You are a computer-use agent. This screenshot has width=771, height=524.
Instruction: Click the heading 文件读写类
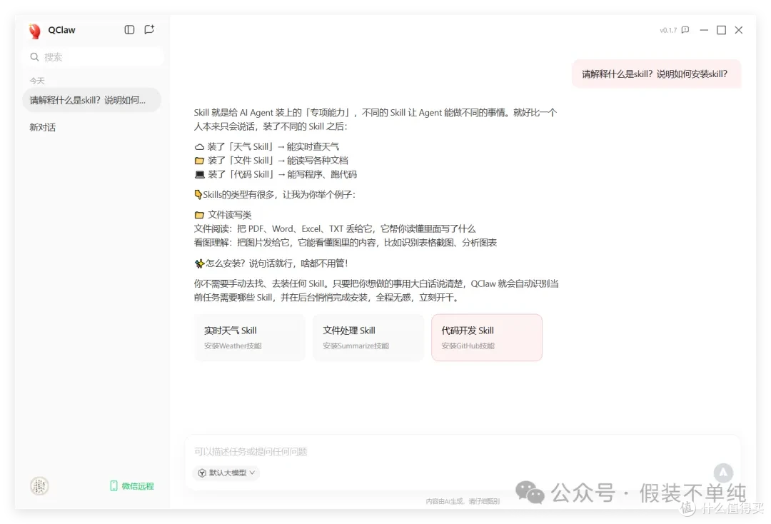click(230, 215)
